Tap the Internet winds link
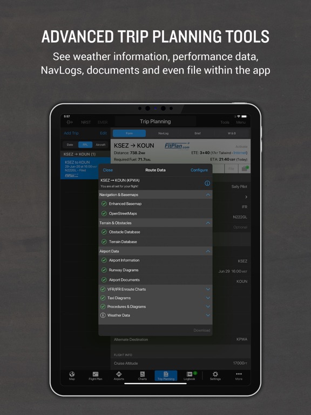Viewport: 311px width, 415px height. pos(240,153)
